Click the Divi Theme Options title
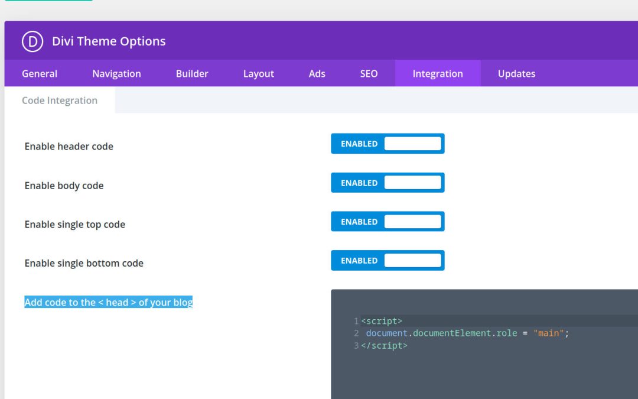 pyautogui.click(x=109, y=41)
